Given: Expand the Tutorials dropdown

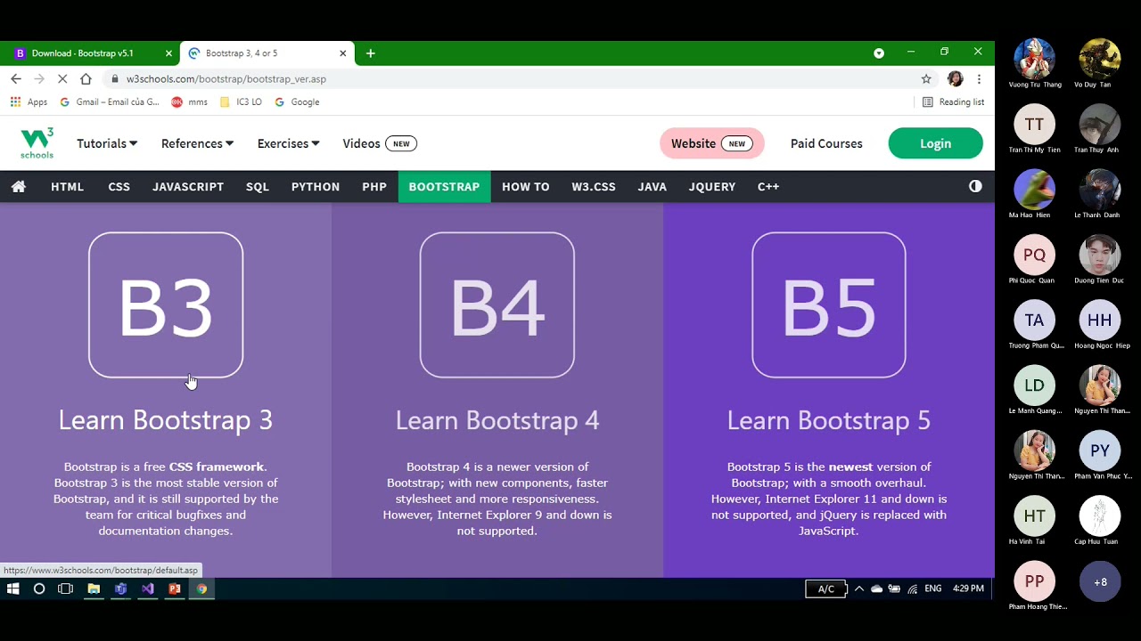Looking at the screenshot, I should pyautogui.click(x=107, y=143).
